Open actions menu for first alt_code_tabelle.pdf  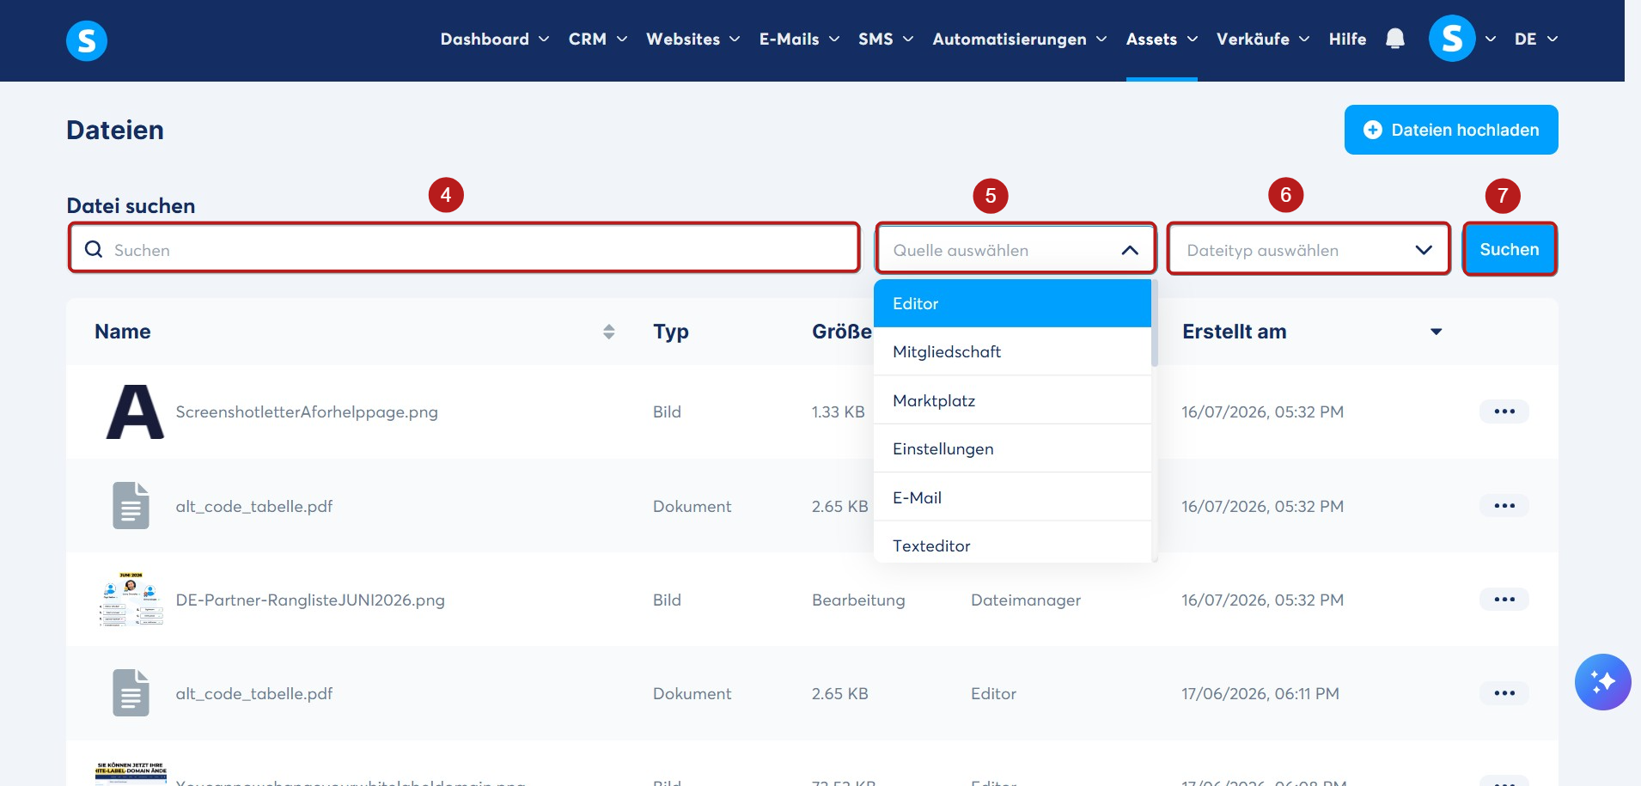pos(1504,506)
